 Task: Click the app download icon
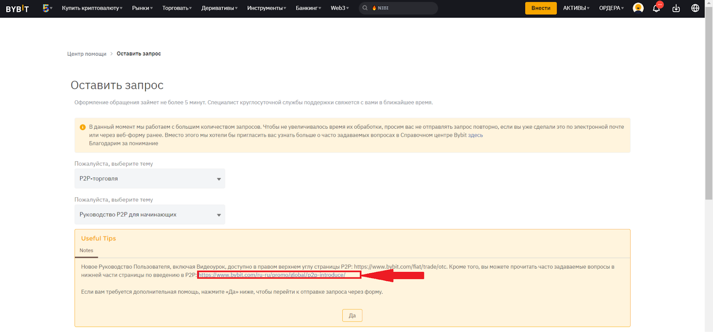click(676, 8)
